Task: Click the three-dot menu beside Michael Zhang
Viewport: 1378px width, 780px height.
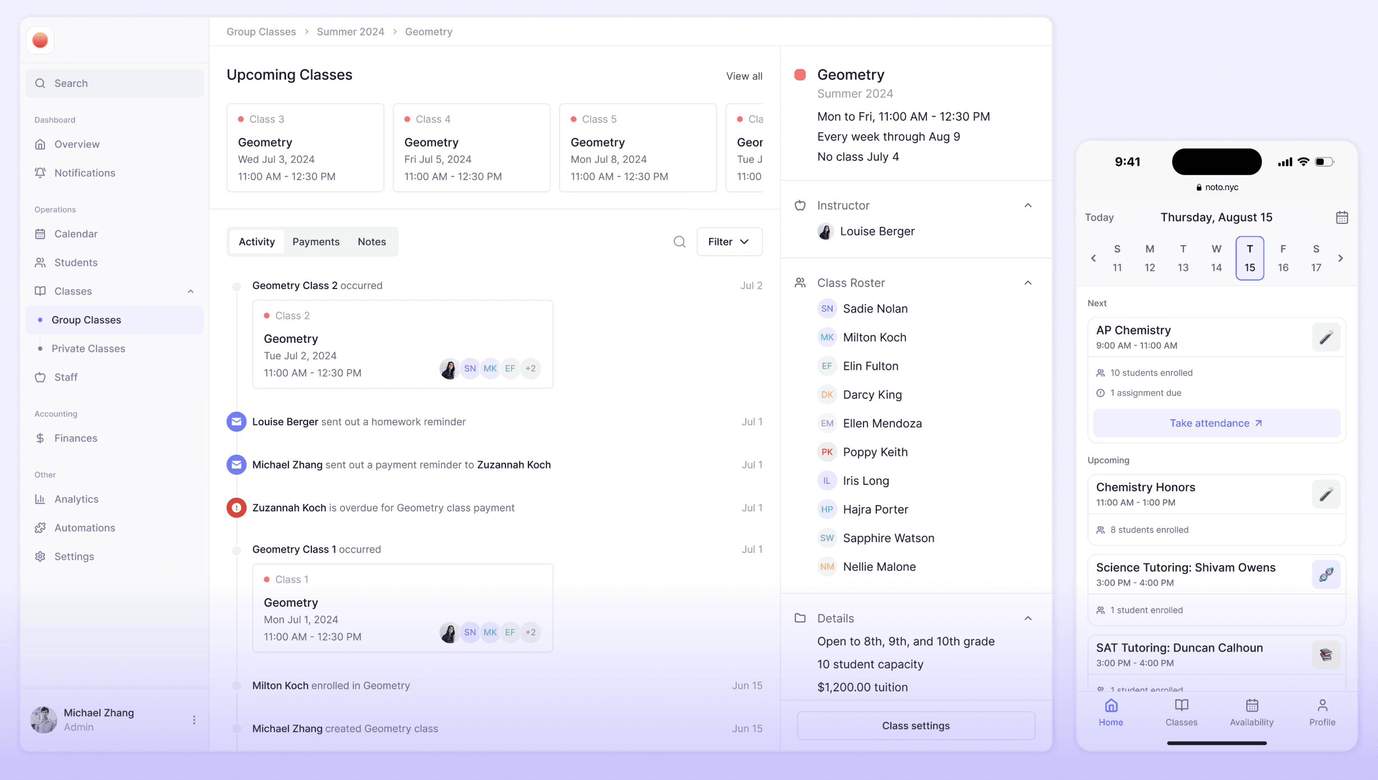Action: 194,719
